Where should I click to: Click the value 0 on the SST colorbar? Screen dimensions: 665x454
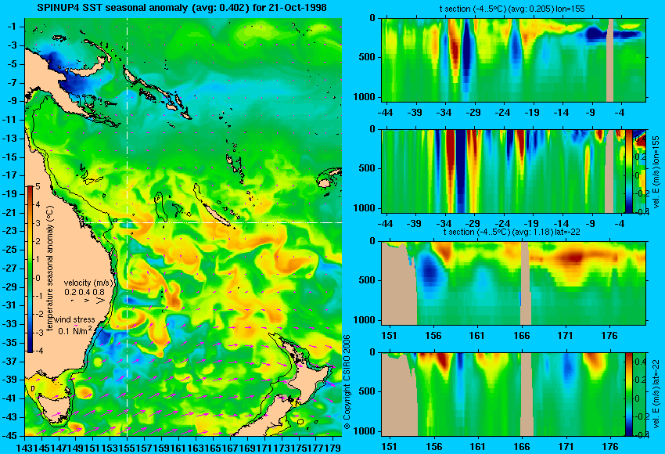coord(38,278)
